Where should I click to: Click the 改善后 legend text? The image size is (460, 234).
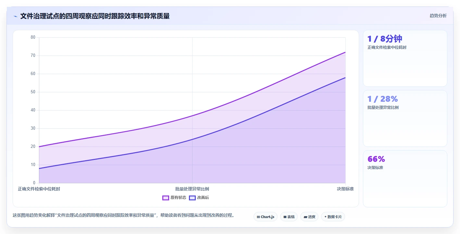[203, 198]
